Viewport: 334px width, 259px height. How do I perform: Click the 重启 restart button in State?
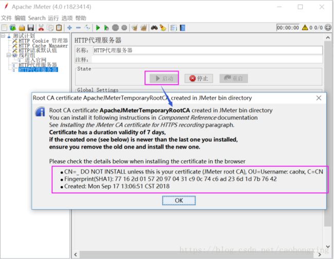pos(234,79)
